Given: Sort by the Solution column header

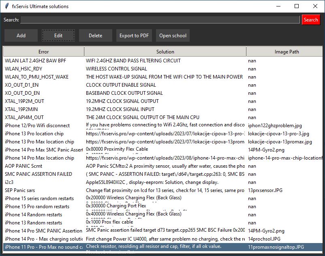Looking at the screenshot, I should [x=165, y=51].
